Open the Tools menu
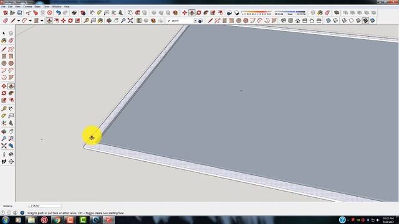 [46, 7]
